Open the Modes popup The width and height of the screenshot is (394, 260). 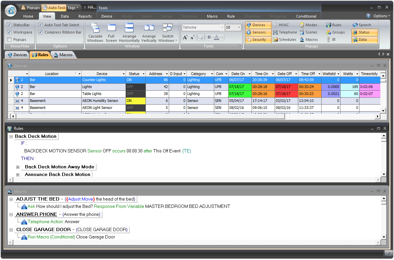309,25
